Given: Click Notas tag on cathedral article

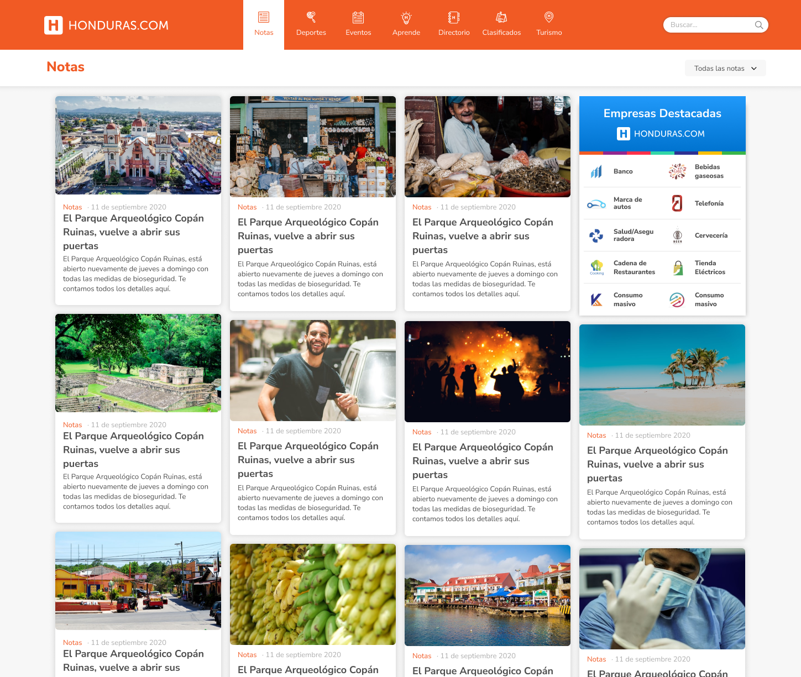Looking at the screenshot, I should tap(72, 207).
